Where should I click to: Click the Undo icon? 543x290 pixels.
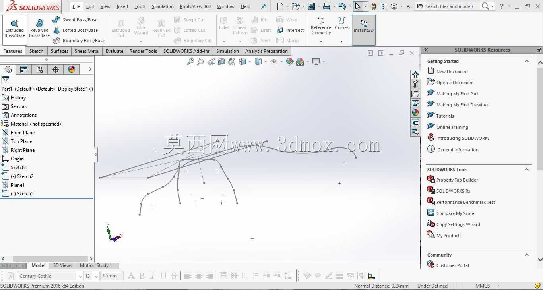point(342,6)
